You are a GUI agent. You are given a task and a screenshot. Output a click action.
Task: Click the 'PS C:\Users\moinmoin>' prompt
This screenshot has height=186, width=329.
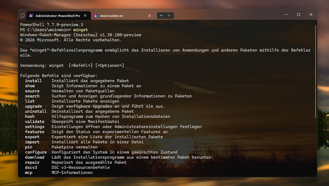(x=46, y=30)
